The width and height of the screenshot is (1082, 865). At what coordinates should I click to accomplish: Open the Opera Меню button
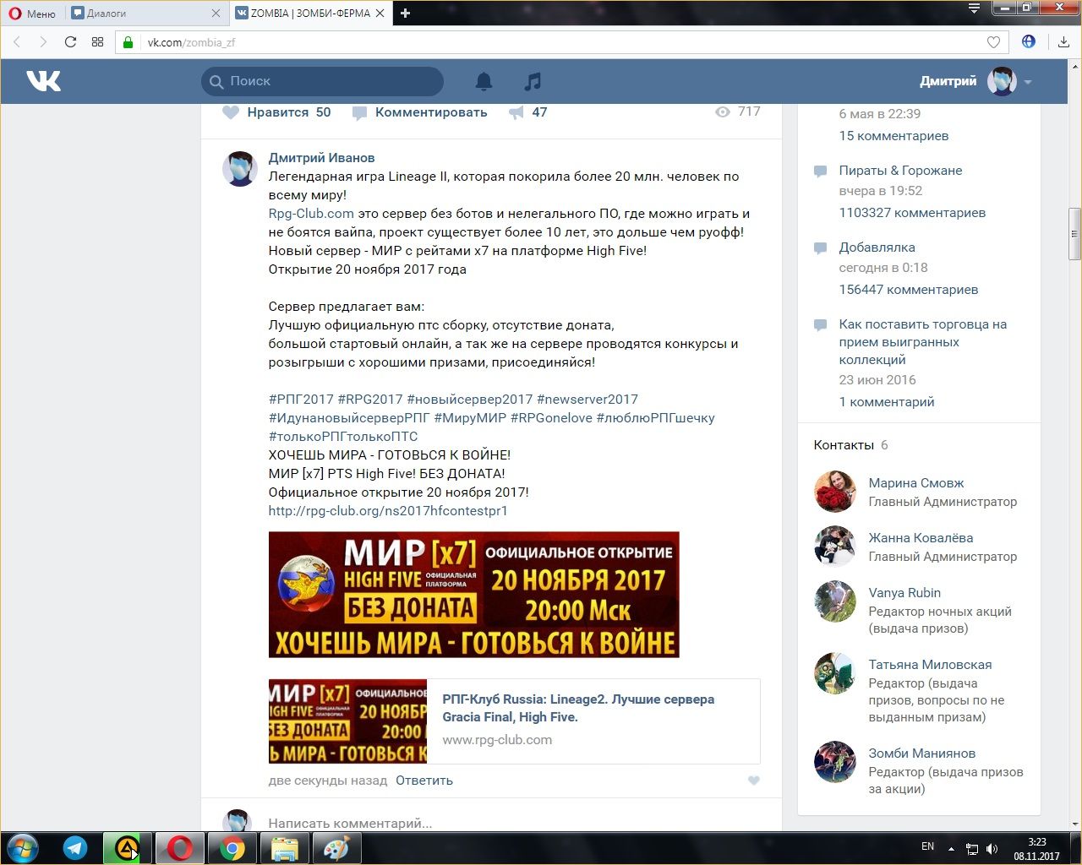point(32,14)
